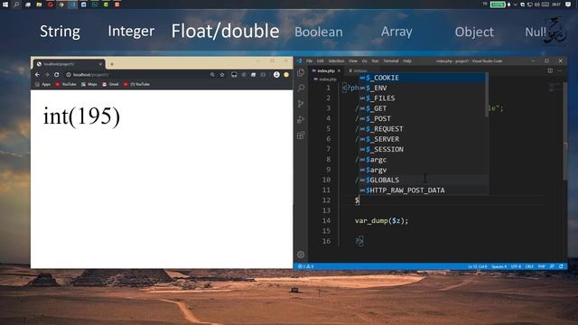Choose $GLOBALS from the suggestion list
The height and width of the screenshot is (325, 578).
tap(423, 181)
